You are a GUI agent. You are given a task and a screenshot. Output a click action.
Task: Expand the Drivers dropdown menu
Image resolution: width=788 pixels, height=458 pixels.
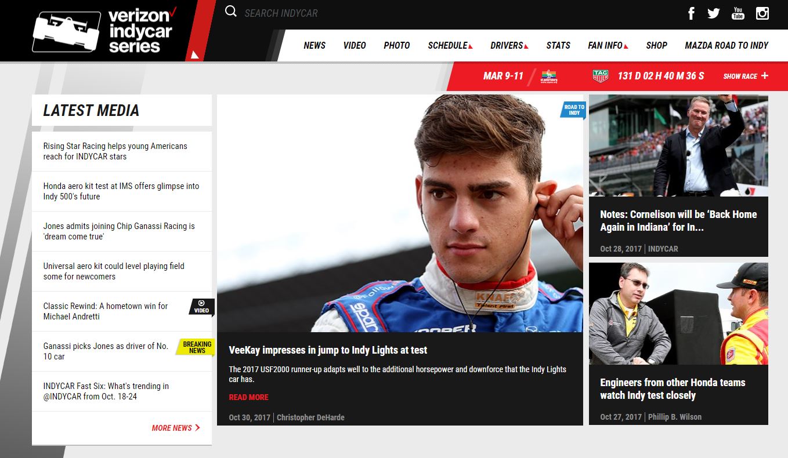click(509, 45)
